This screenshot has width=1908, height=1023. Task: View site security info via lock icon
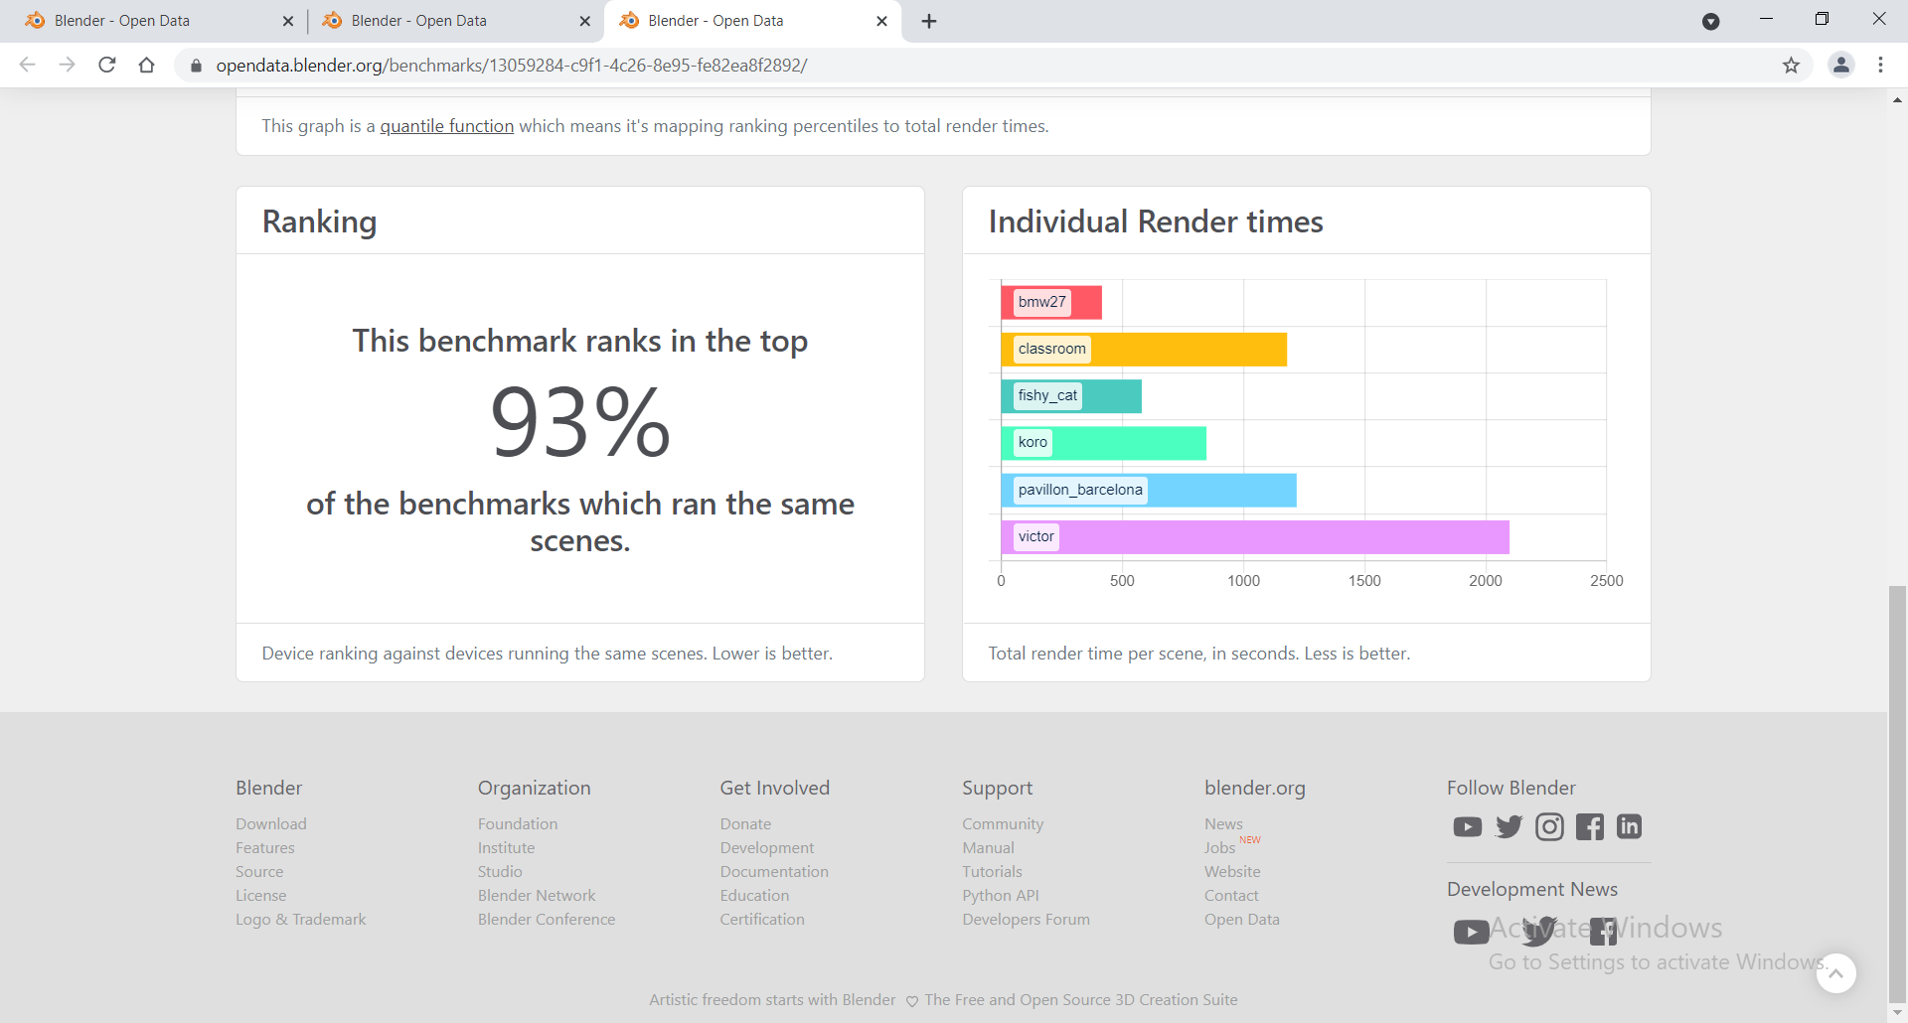[196, 66]
